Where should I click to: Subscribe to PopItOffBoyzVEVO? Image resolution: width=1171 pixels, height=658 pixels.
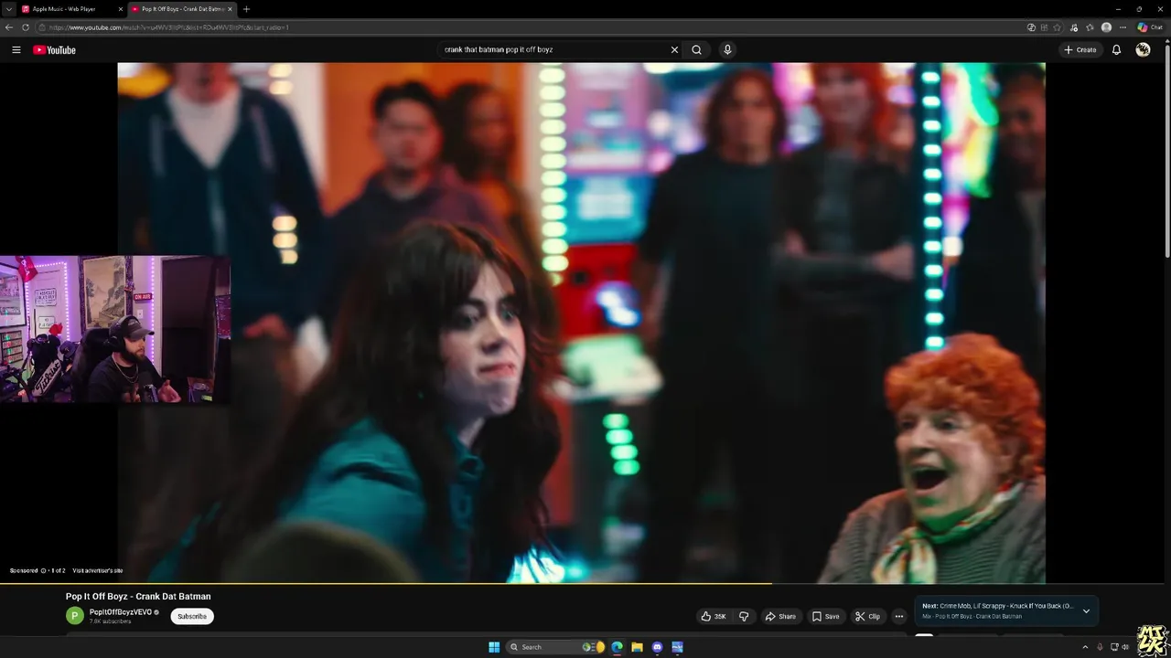(192, 616)
